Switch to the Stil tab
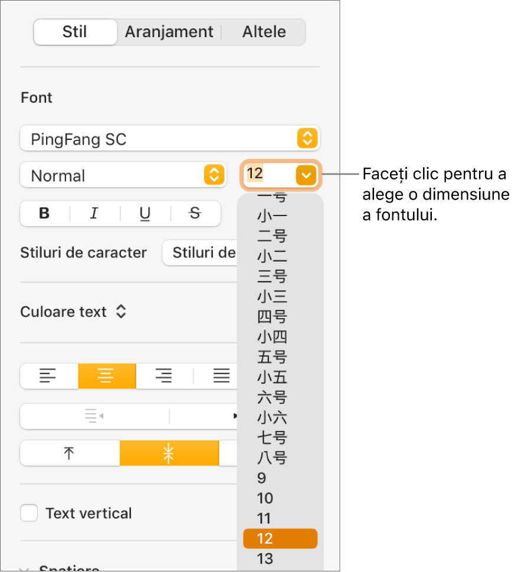The image size is (518, 572). coord(75,32)
